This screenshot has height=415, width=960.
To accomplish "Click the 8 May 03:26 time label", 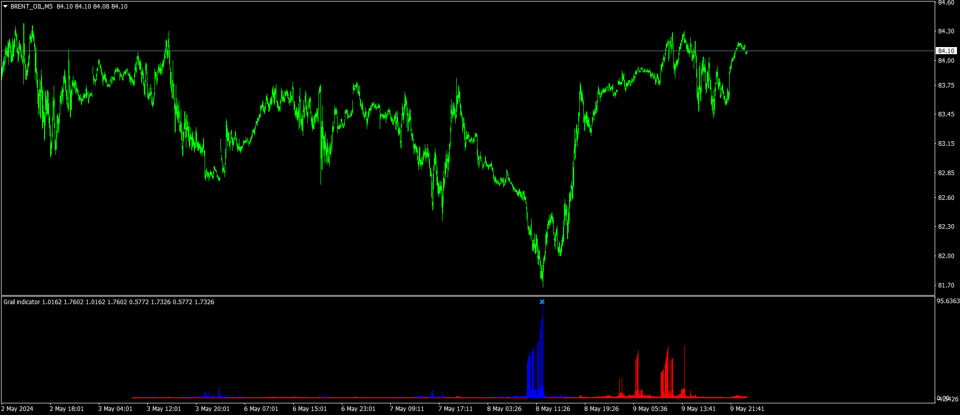I will click(x=504, y=409).
